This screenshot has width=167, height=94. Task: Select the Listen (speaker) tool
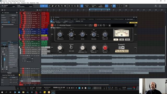click(x=65, y=6)
